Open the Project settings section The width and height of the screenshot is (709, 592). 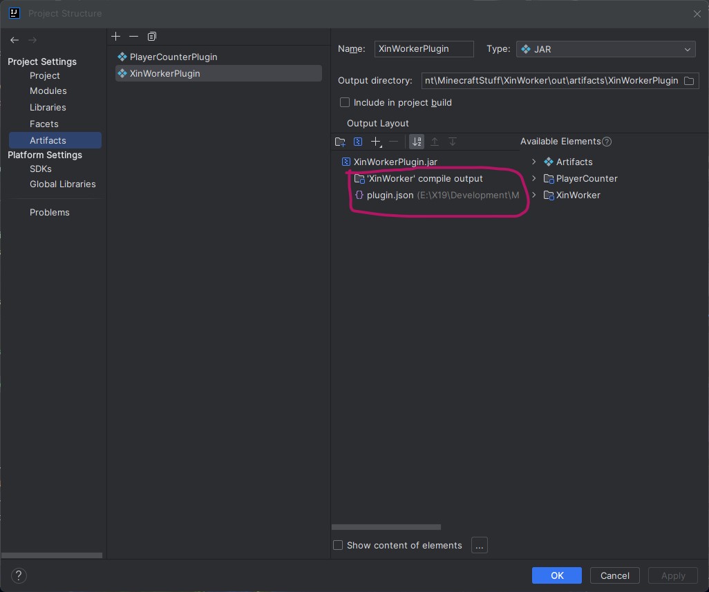(45, 75)
